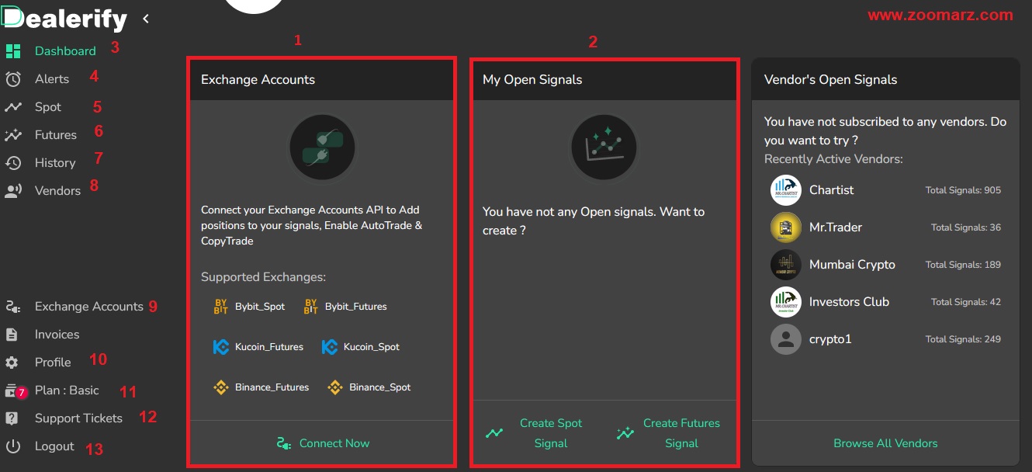This screenshot has height=472, width=1032.
Task: Click the Binance_Spot exchange logo
Action: [x=334, y=387]
